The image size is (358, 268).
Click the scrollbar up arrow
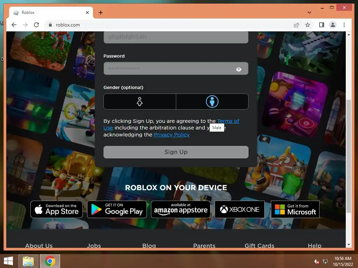[x=349, y=35]
